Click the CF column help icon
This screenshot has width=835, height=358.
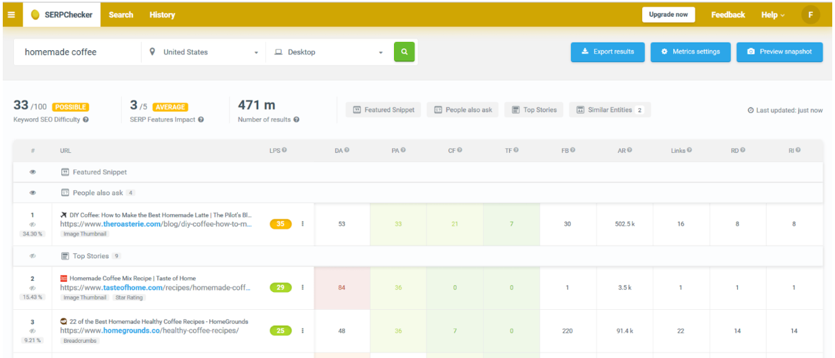click(x=460, y=150)
